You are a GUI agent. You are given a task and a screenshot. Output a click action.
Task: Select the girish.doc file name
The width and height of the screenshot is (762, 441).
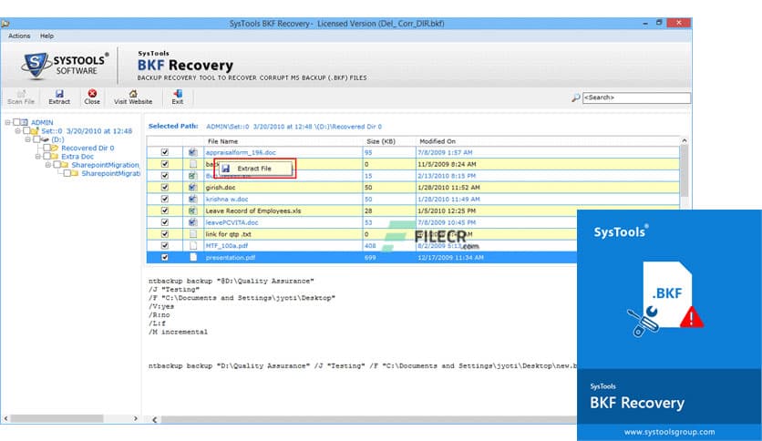tap(221, 188)
